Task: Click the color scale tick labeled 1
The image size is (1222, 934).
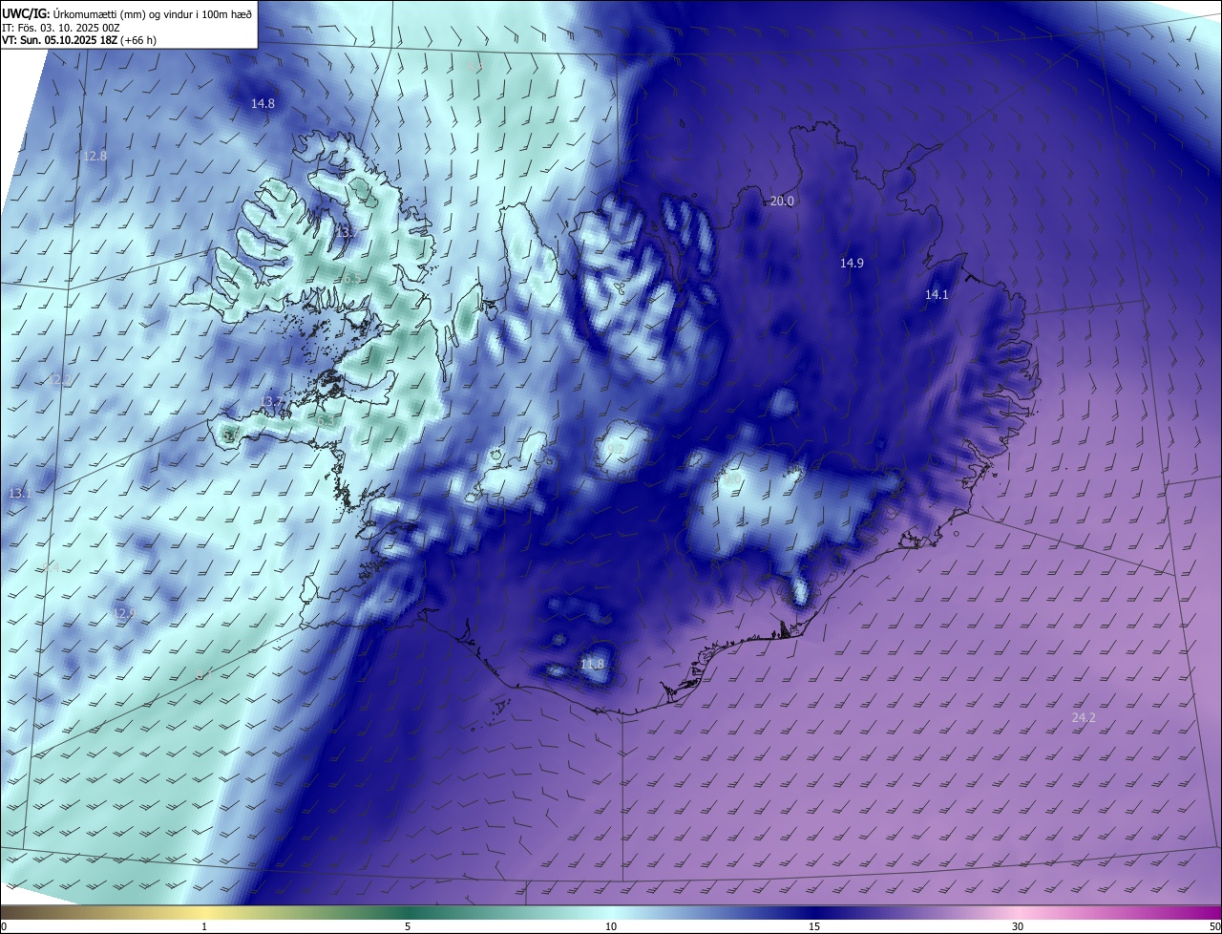Action: [x=204, y=926]
